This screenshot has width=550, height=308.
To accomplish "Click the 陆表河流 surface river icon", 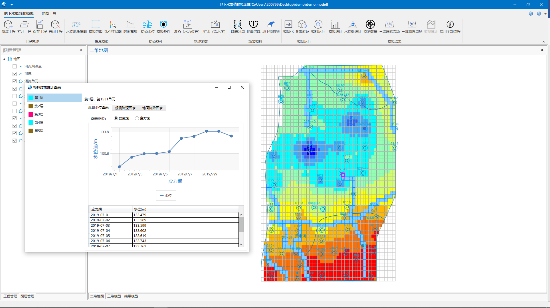I will click(238, 25).
